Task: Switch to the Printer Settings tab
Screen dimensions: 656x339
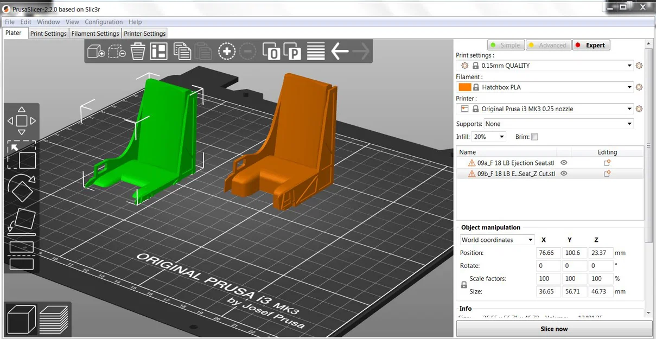Action: (145, 34)
